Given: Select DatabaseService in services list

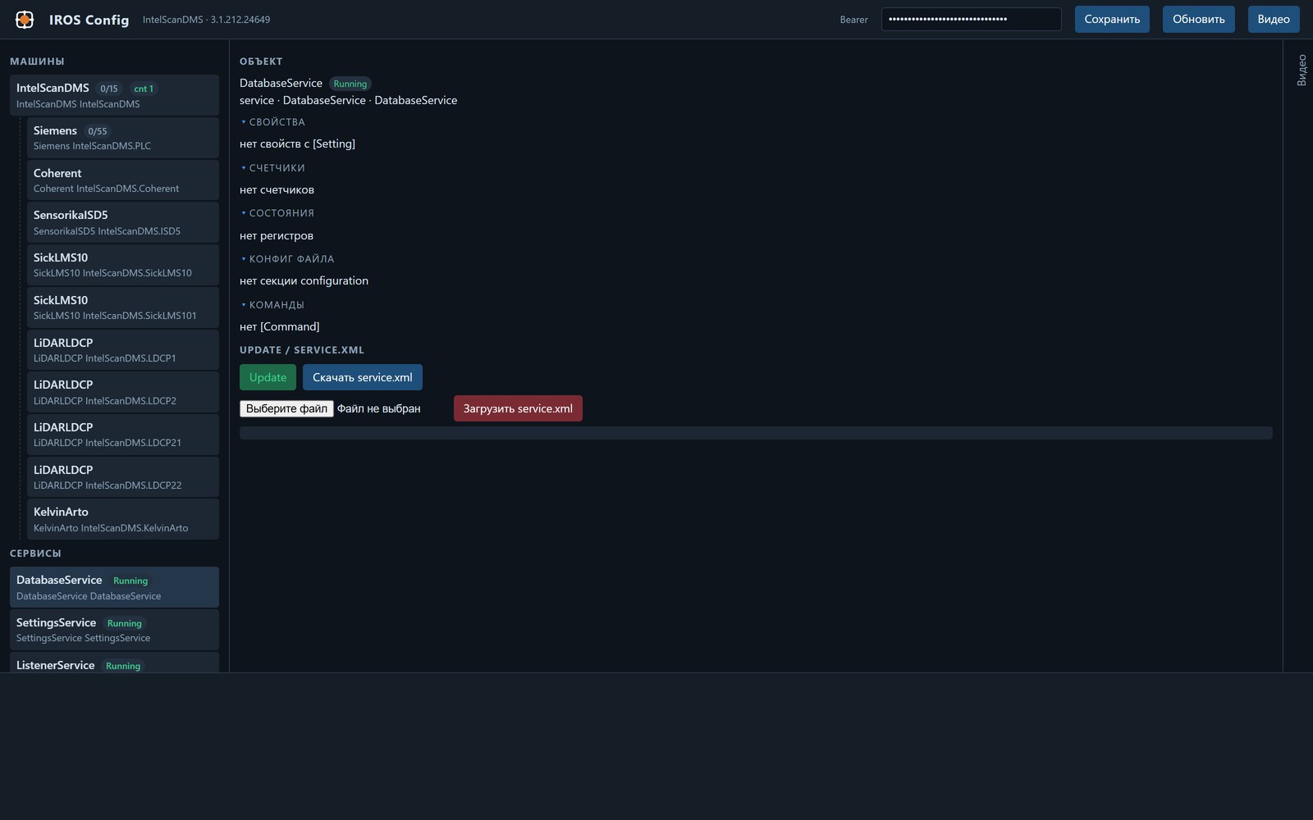Looking at the screenshot, I should pyautogui.click(x=114, y=587).
